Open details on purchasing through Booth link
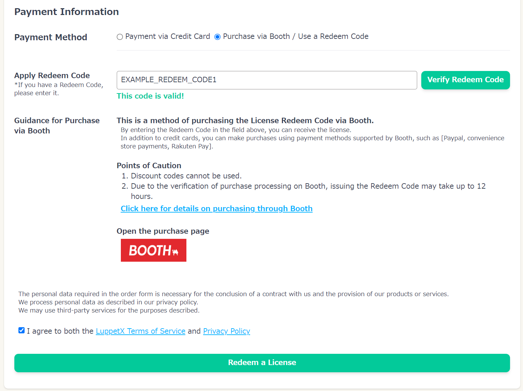Image resolution: width=523 pixels, height=391 pixels. tap(216, 208)
